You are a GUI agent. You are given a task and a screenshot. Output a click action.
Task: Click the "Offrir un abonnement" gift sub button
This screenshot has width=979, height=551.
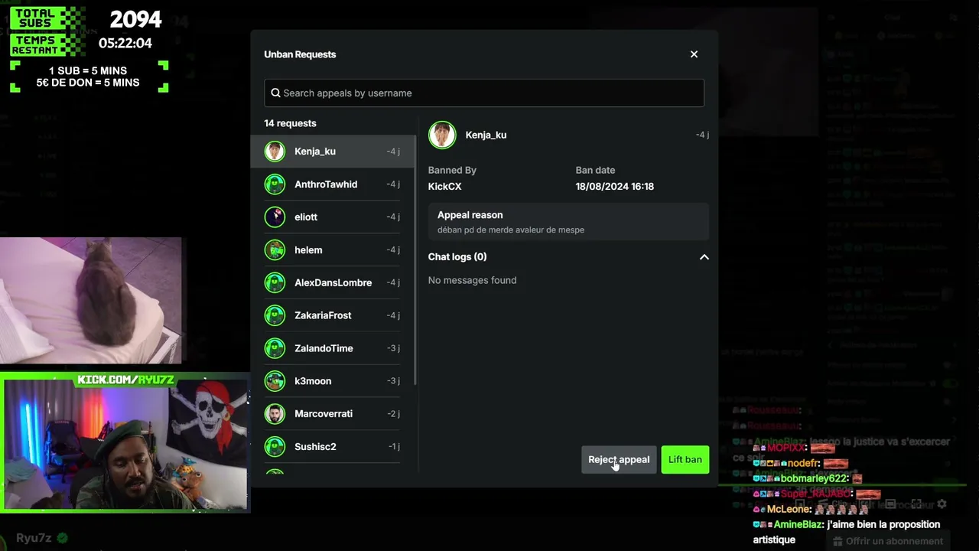(888, 542)
